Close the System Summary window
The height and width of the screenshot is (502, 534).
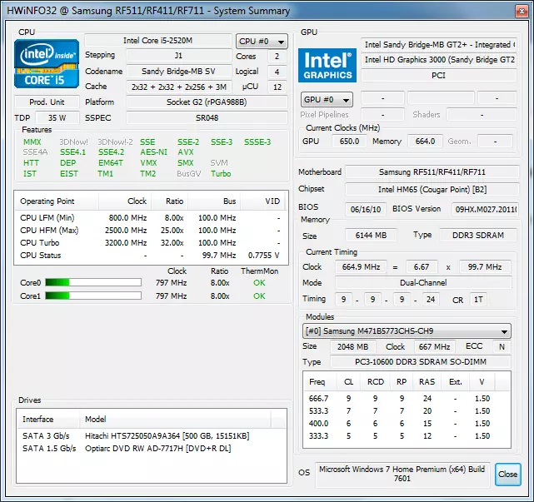(x=522, y=11)
